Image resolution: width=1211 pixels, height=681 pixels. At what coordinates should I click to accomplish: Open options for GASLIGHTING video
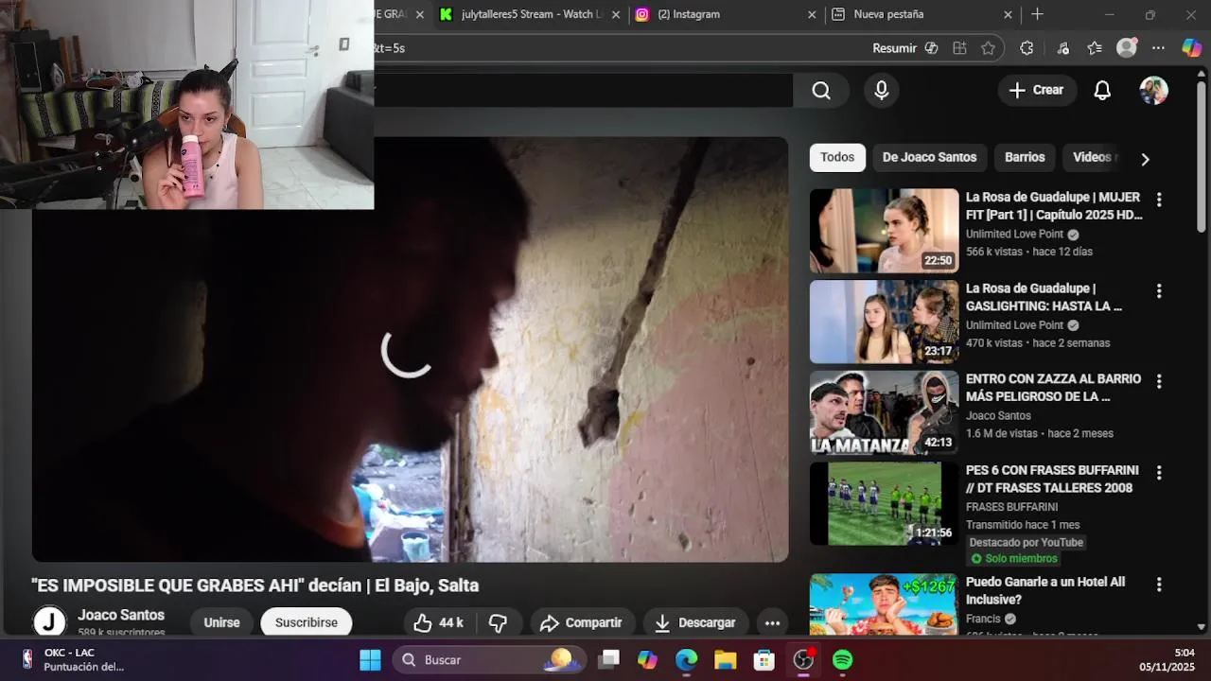[1159, 290]
